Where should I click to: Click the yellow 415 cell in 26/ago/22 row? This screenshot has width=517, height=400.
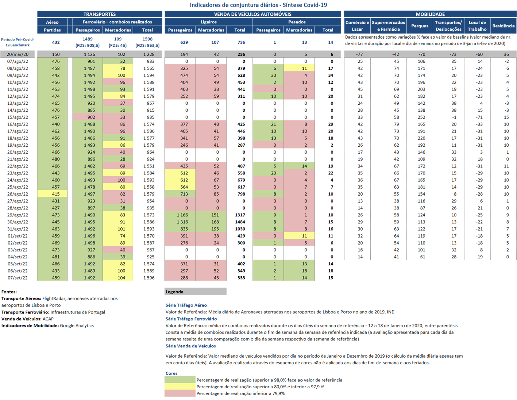[x=52, y=194]
